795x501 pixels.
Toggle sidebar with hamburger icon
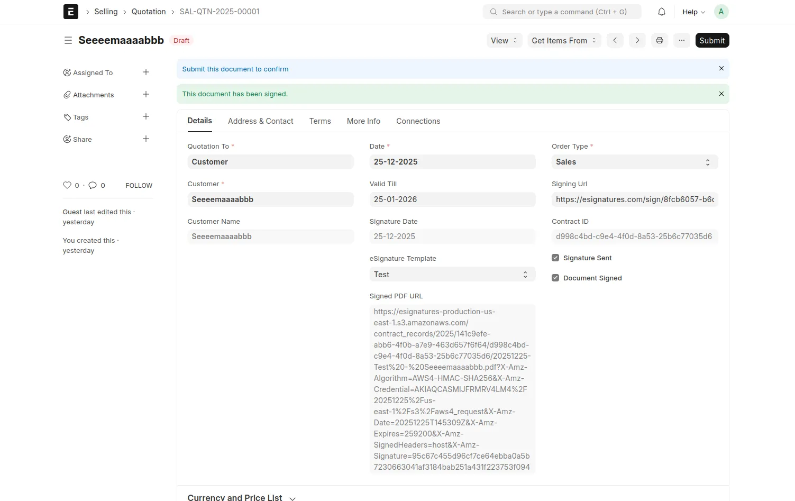68,40
